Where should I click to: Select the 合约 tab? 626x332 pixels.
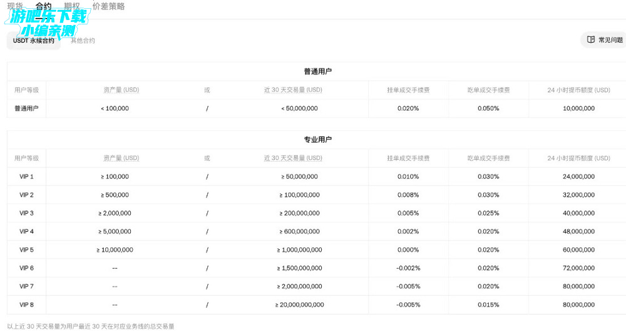point(43,6)
